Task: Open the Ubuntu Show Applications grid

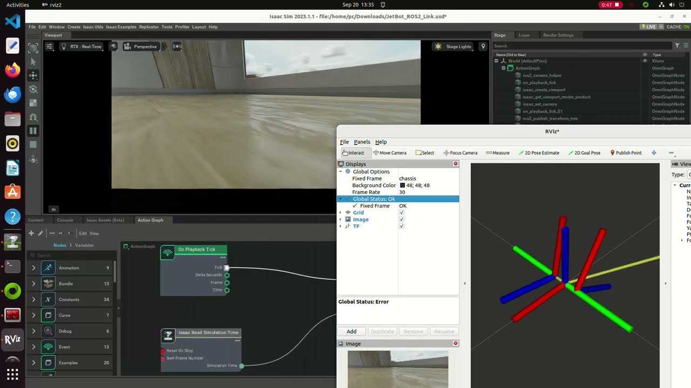Action: tap(12, 374)
